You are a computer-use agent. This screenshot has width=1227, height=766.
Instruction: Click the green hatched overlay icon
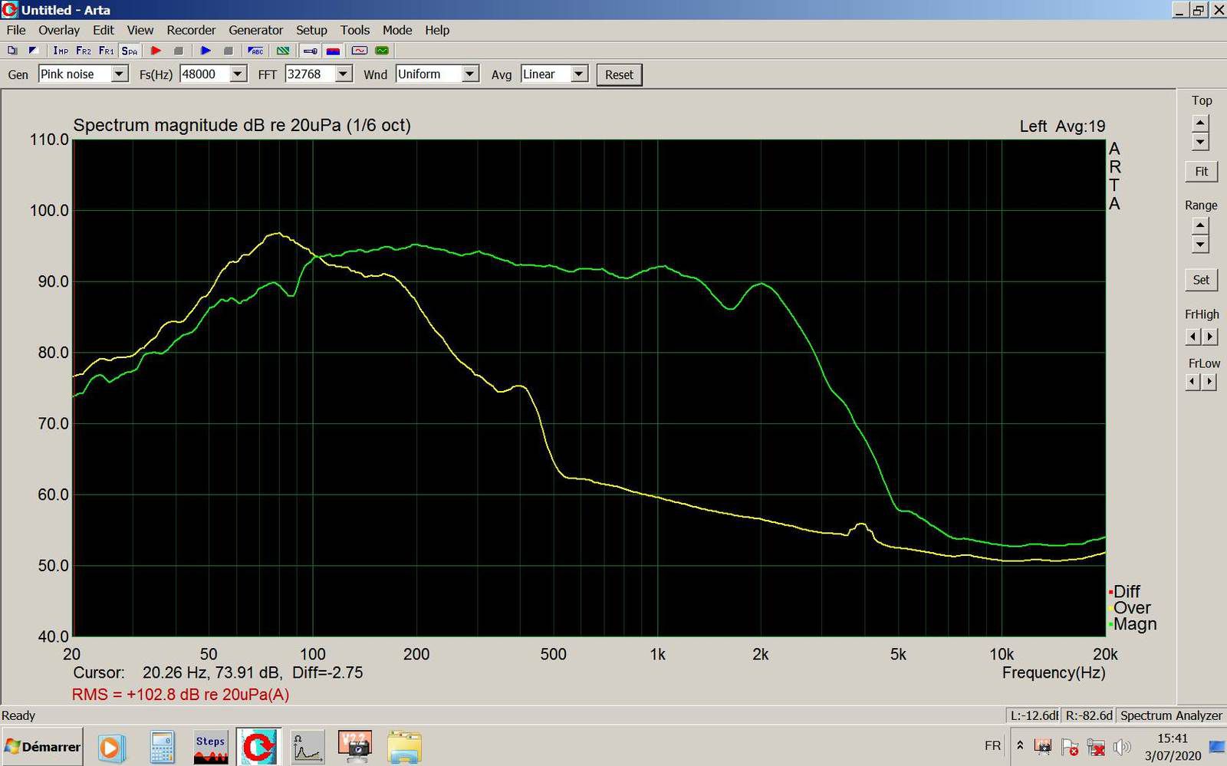tap(283, 51)
